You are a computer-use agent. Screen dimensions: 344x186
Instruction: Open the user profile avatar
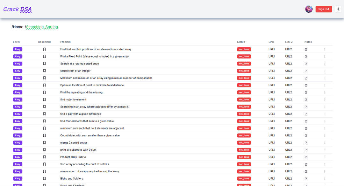click(309, 9)
